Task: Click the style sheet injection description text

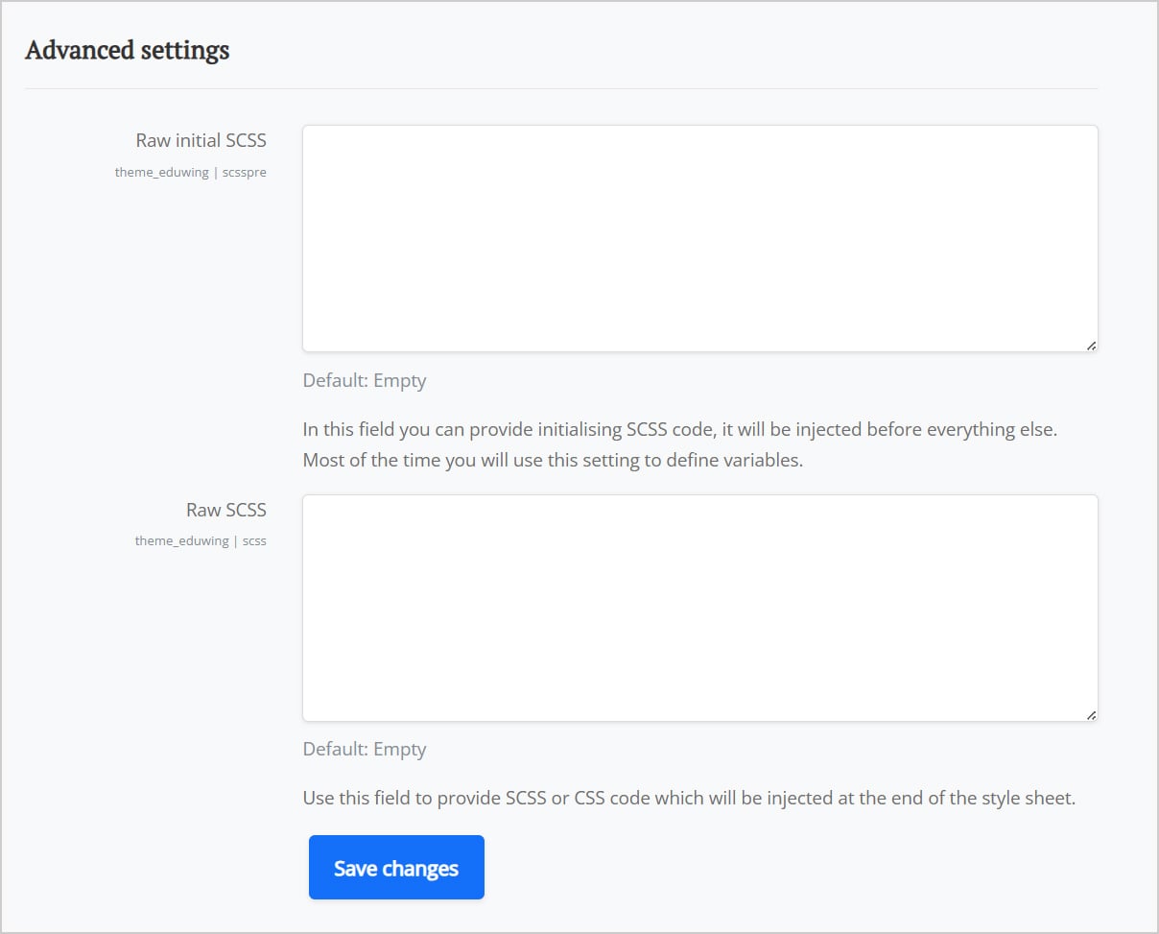Action: [x=688, y=797]
